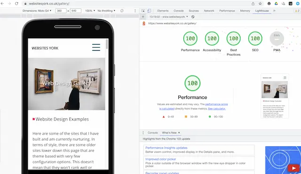Viewport: 301px width, 174px height.
Task: Click Highlights from the Chrome 103 update text
Action: click(x=166, y=139)
